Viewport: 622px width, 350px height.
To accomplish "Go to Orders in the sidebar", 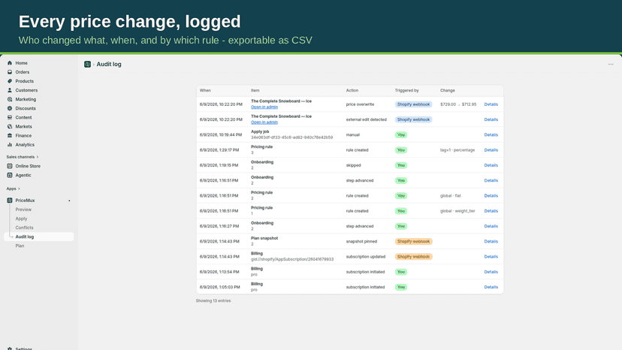I will [x=23, y=72].
